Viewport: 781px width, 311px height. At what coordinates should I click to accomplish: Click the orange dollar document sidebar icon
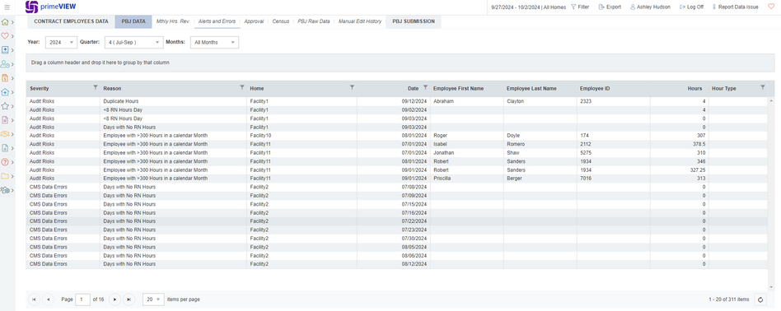[x=5, y=78]
